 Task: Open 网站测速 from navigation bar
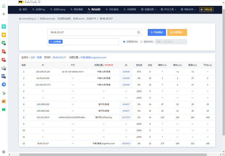77,9
